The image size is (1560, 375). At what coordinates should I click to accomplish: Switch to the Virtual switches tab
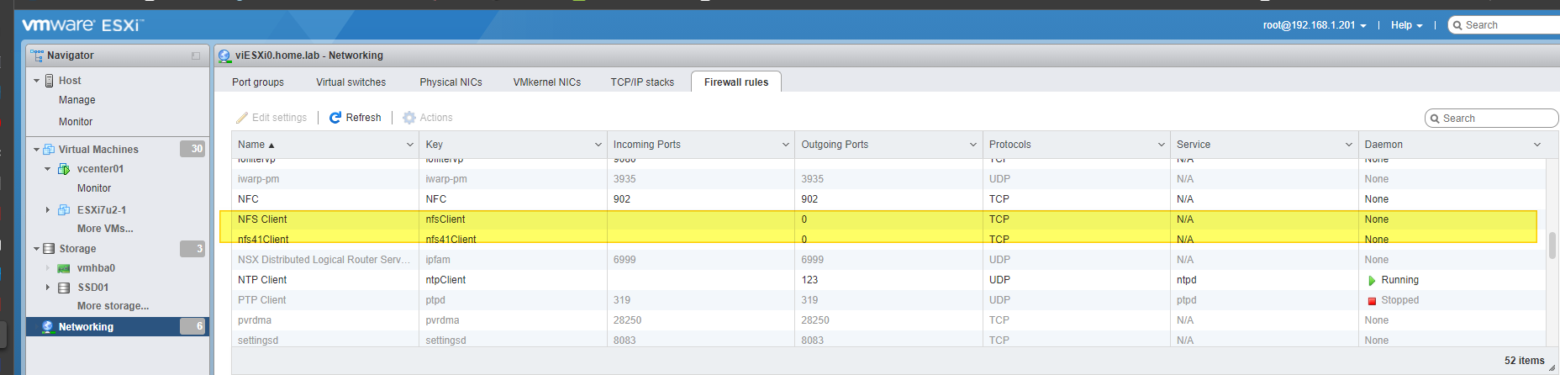point(351,82)
